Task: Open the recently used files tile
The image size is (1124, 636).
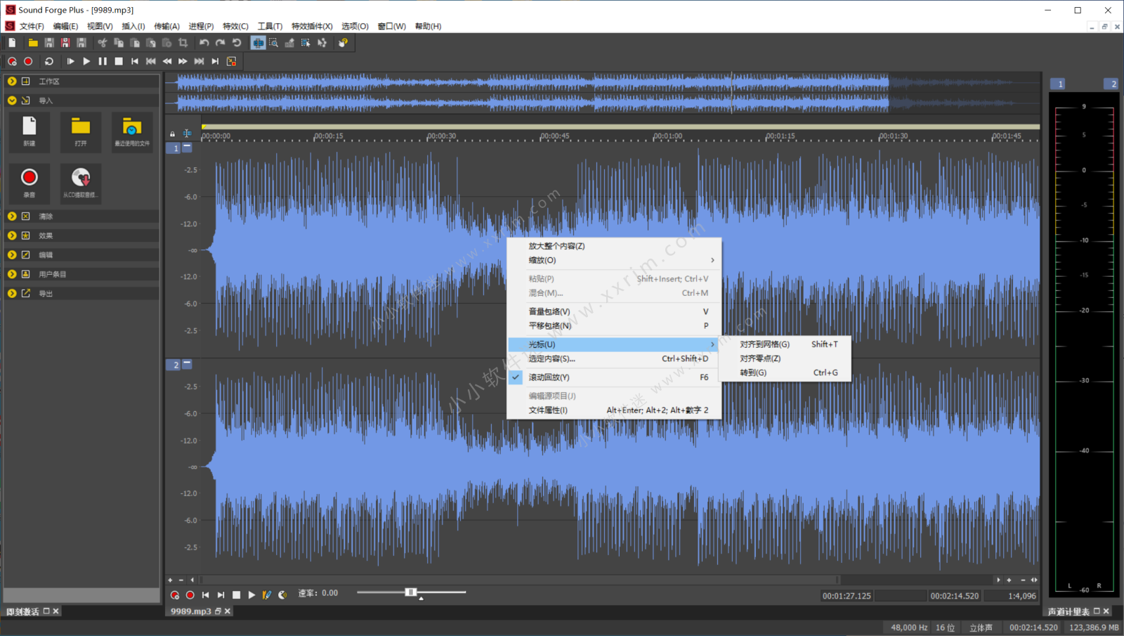Action: coord(132,131)
